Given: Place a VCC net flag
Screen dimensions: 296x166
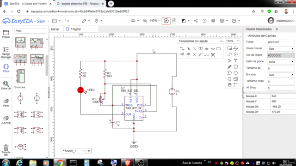Looking at the screenshot, I should click(x=182, y=54).
